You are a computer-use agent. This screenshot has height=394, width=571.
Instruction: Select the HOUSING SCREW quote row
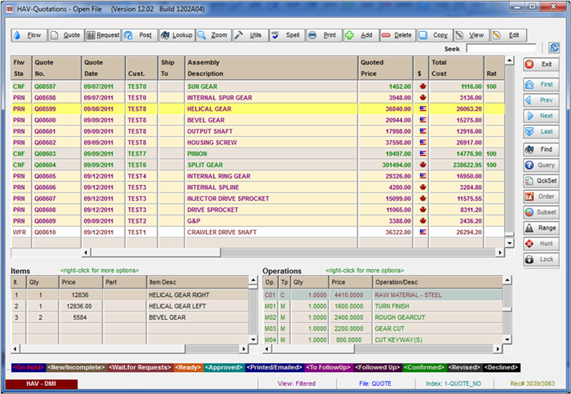258,143
